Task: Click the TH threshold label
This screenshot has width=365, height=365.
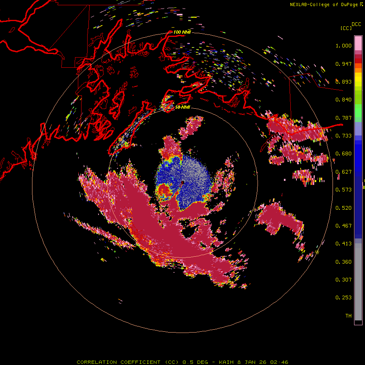Action: coord(348,316)
